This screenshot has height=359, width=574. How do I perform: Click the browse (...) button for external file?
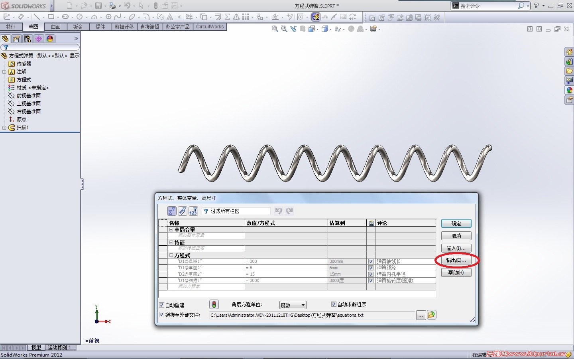click(x=421, y=315)
